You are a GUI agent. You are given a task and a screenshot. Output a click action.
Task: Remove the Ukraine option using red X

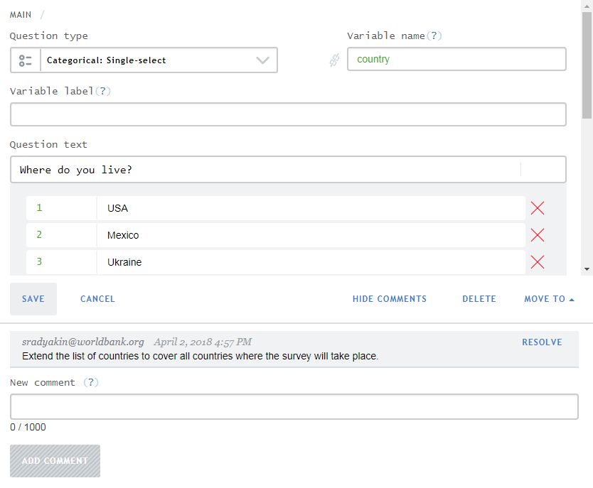point(537,261)
